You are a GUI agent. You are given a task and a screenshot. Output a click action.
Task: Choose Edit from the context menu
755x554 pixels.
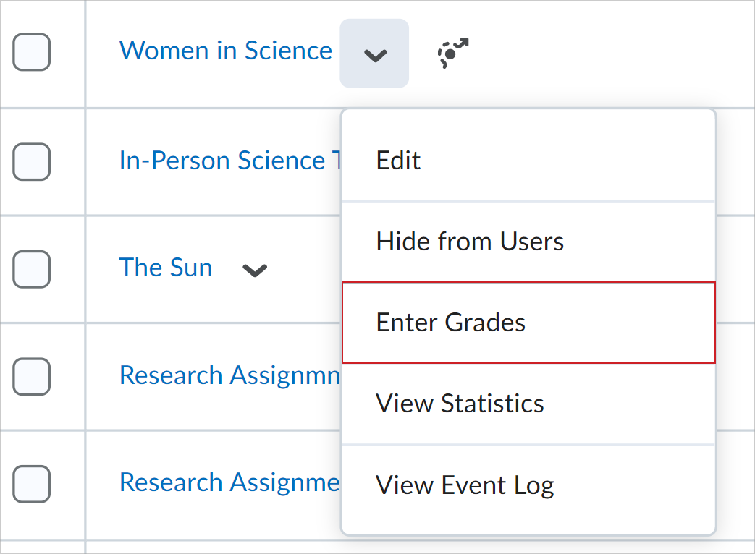[397, 160]
